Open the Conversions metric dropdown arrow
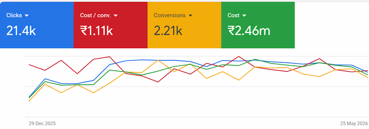This screenshot has width=369, height=129. click(191, 15)
